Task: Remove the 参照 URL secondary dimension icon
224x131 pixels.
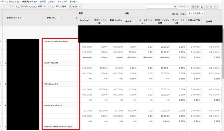Action: coord(61,17)
